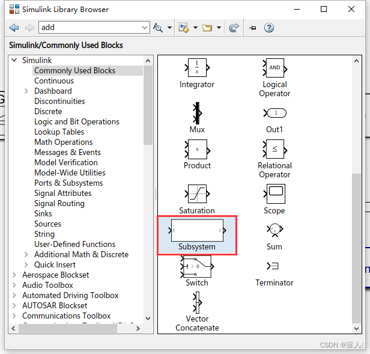The image size is (370, 354).
Task: Select the Out1 output port block
Action: click(275, 113)
